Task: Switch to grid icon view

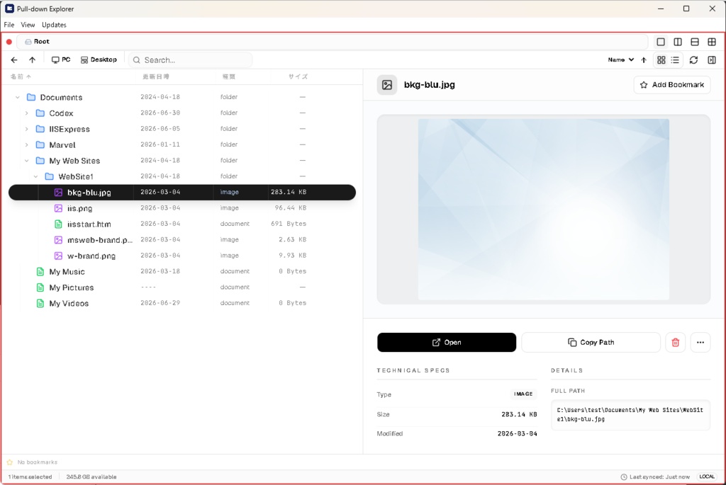Action: point(661,60)
